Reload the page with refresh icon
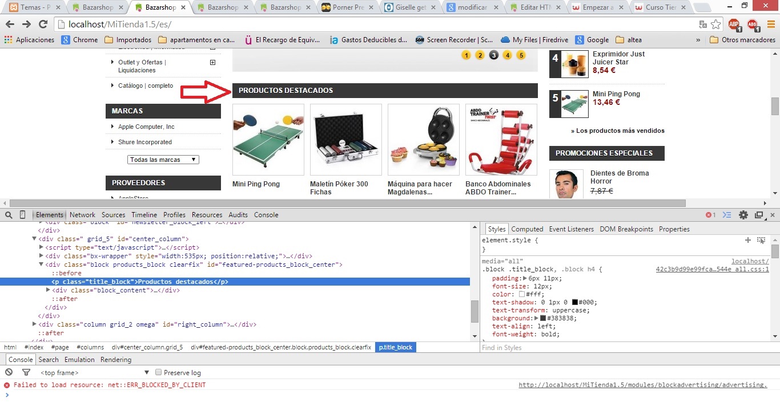 click(x=43, y=25)
